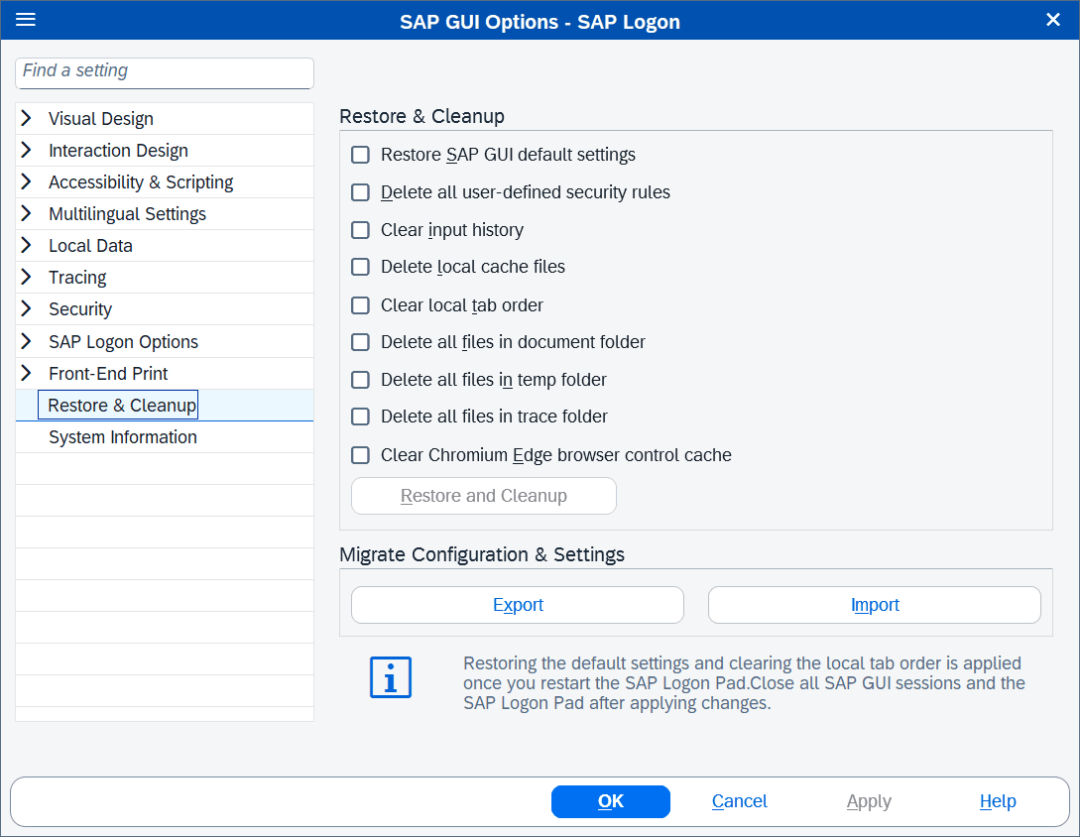This screenshot has height=837, width=1080.
Task: Enable Delete all files in temp folder
Action: (x=360, y=380)
